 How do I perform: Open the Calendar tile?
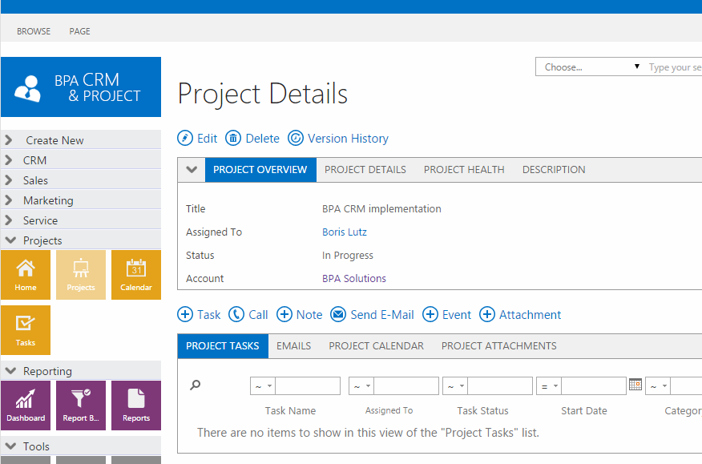point(136,275)
